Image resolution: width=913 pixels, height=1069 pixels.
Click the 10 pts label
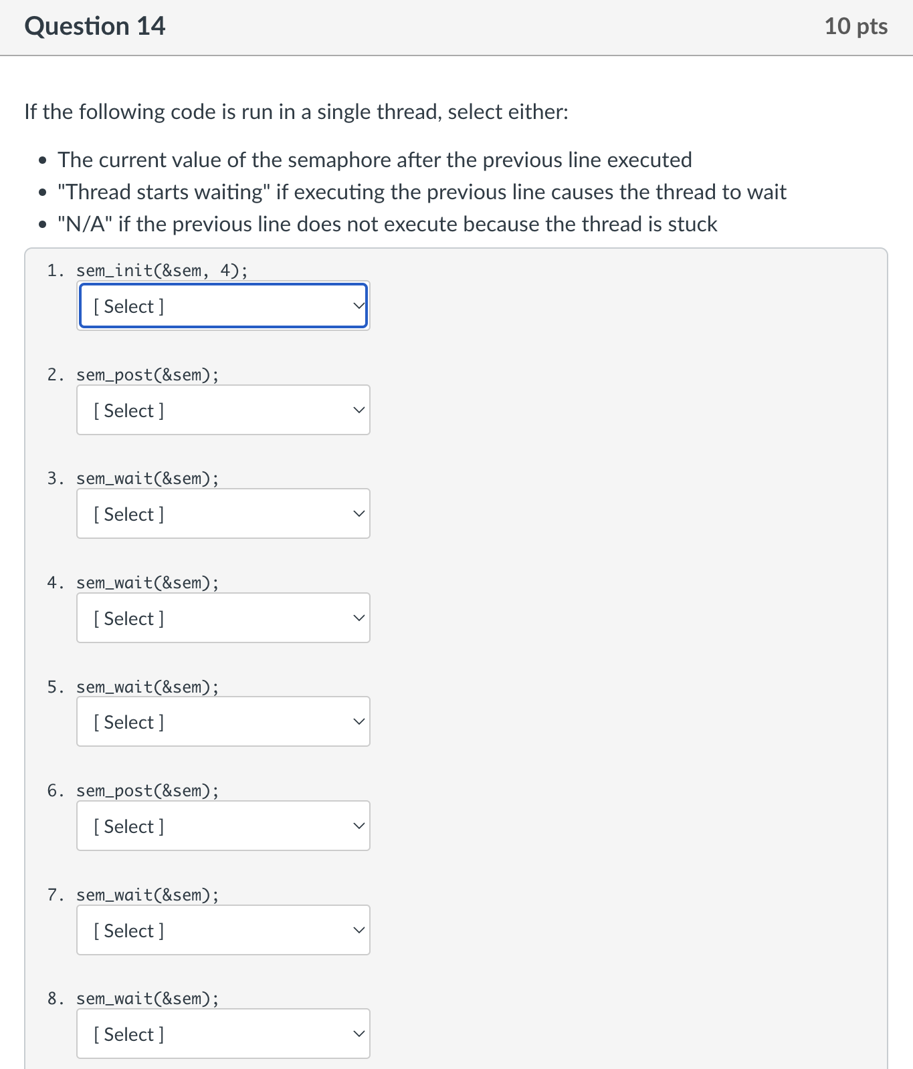coord(857,25)
